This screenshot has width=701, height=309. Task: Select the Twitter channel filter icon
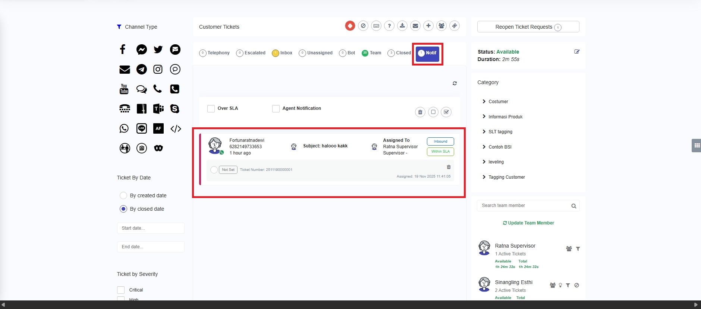pyautogui.click(x=158, y=50)
